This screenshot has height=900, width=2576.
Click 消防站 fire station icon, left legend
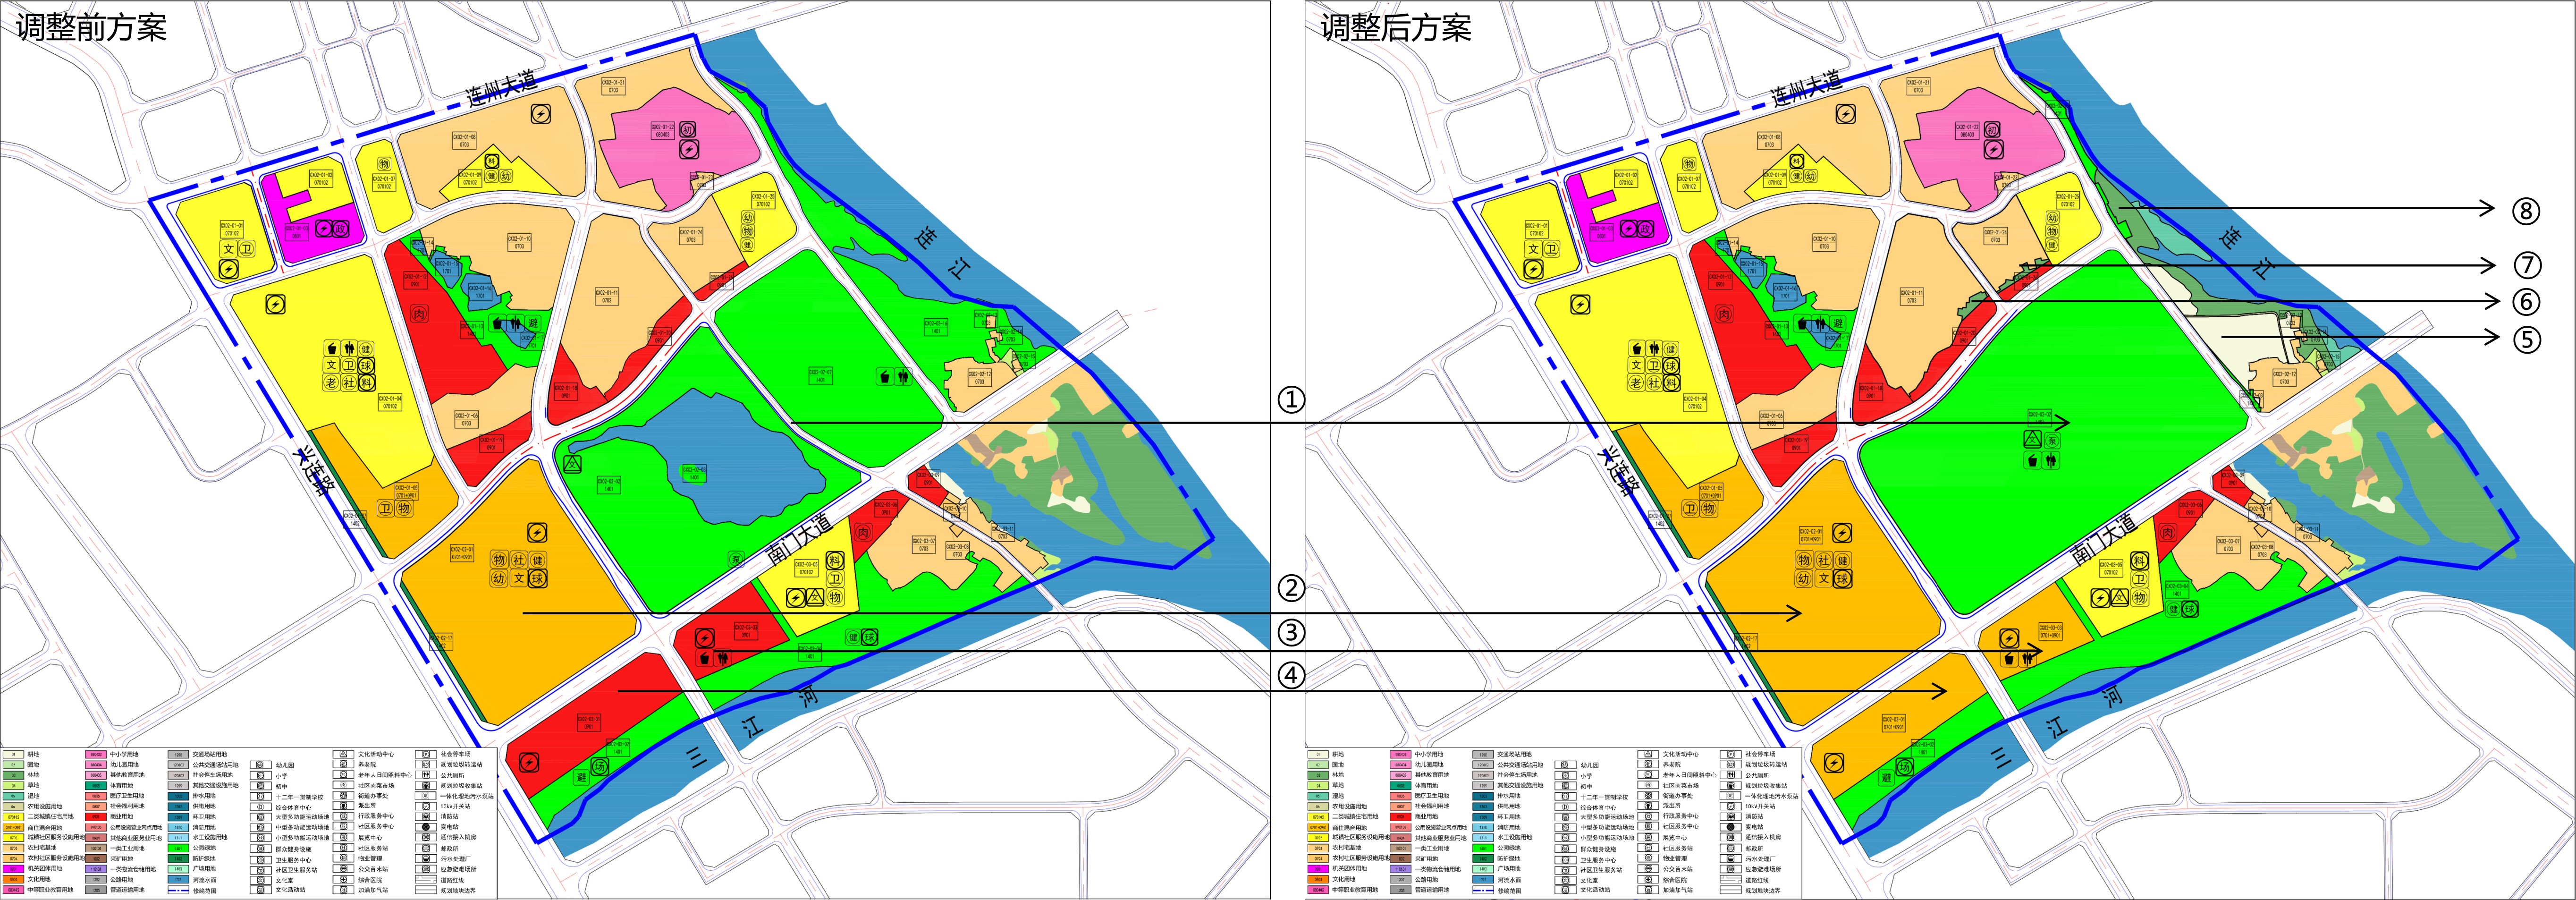coord(426,817)
